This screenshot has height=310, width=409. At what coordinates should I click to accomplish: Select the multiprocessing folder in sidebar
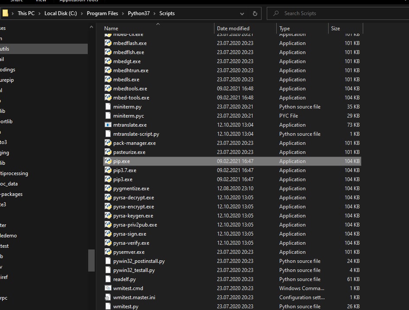tap(14, 173)
